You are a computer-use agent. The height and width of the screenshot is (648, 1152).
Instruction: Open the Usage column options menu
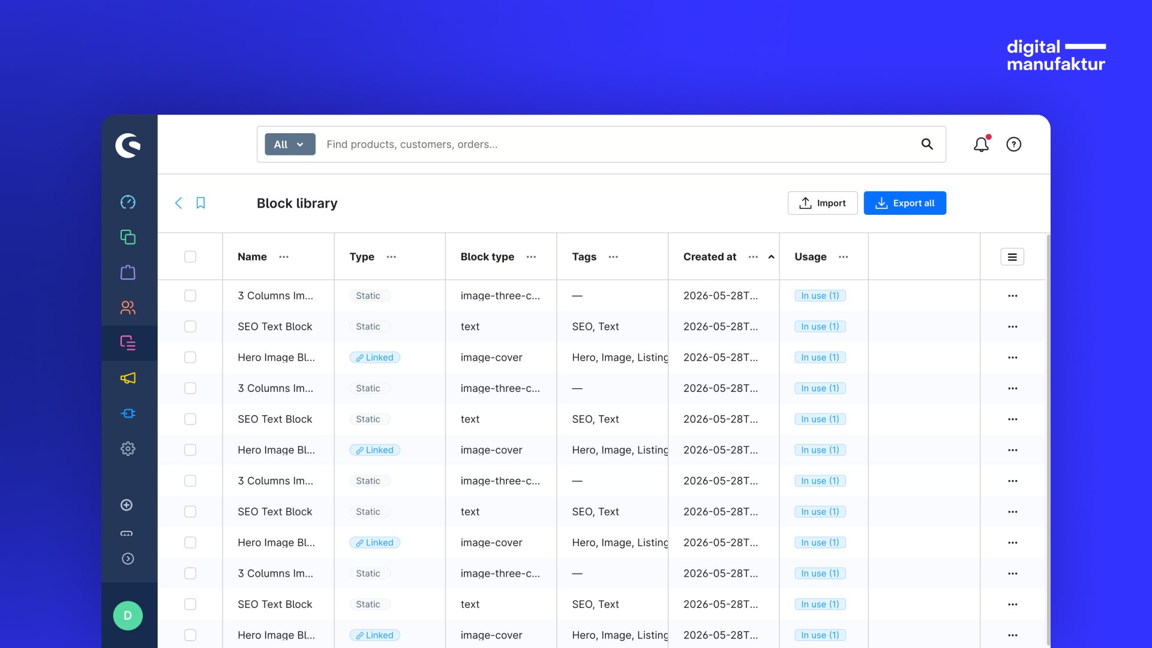pos(843,257)
